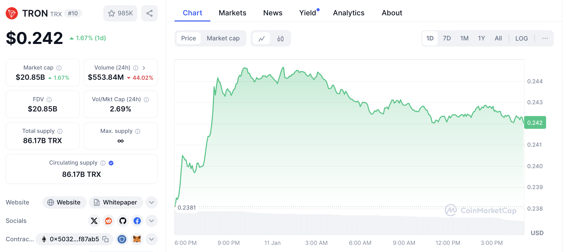This screenshot has width=563, height=252.
Task: Open the Whitepaper link
Action: (116, 202)
